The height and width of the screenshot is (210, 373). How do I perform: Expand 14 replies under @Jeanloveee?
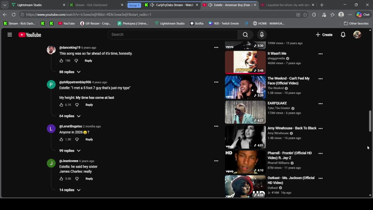click(x=70, y=190)
